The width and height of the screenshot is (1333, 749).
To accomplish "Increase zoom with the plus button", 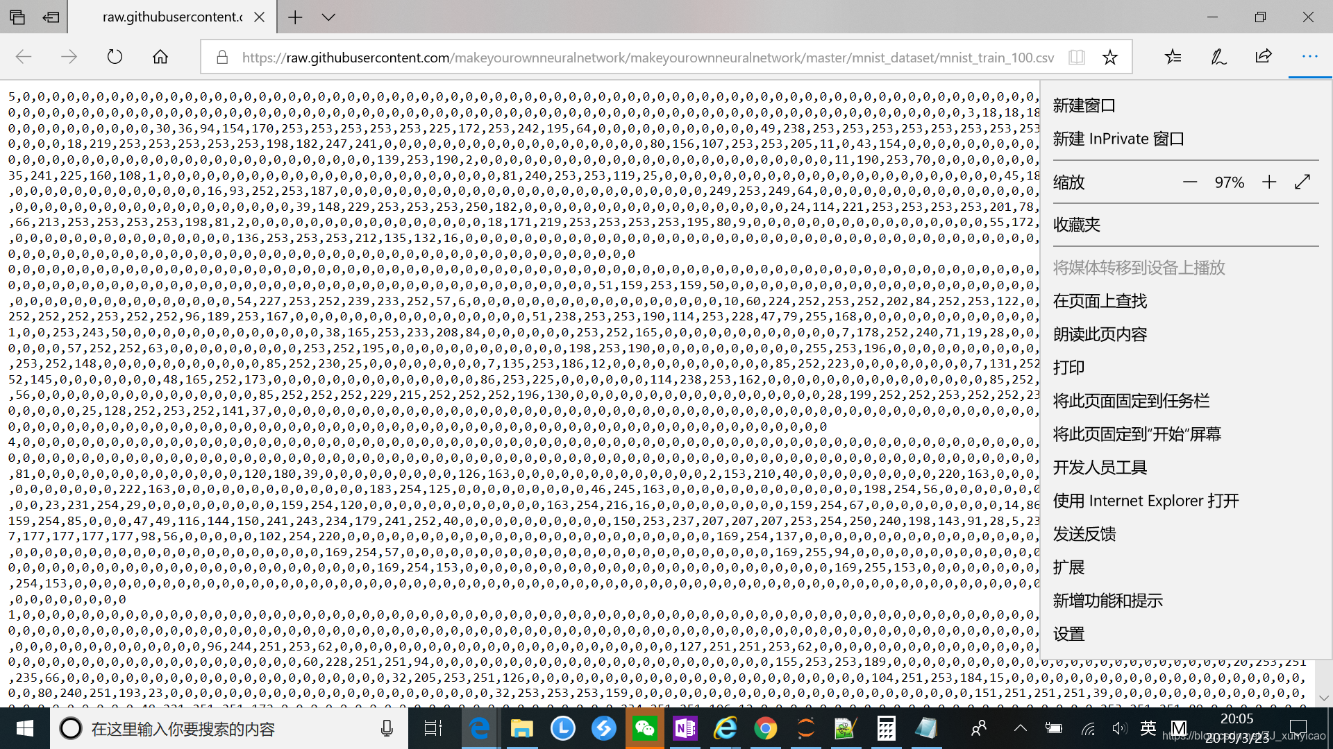I will pos(1269,182).
